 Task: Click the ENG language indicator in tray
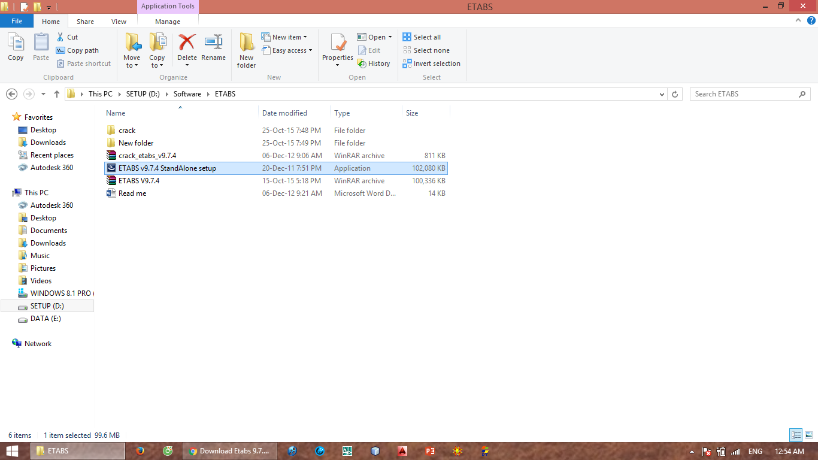point(755,452)
